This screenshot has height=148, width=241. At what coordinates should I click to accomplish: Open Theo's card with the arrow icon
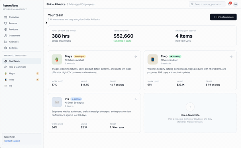[x=231, y=56]
